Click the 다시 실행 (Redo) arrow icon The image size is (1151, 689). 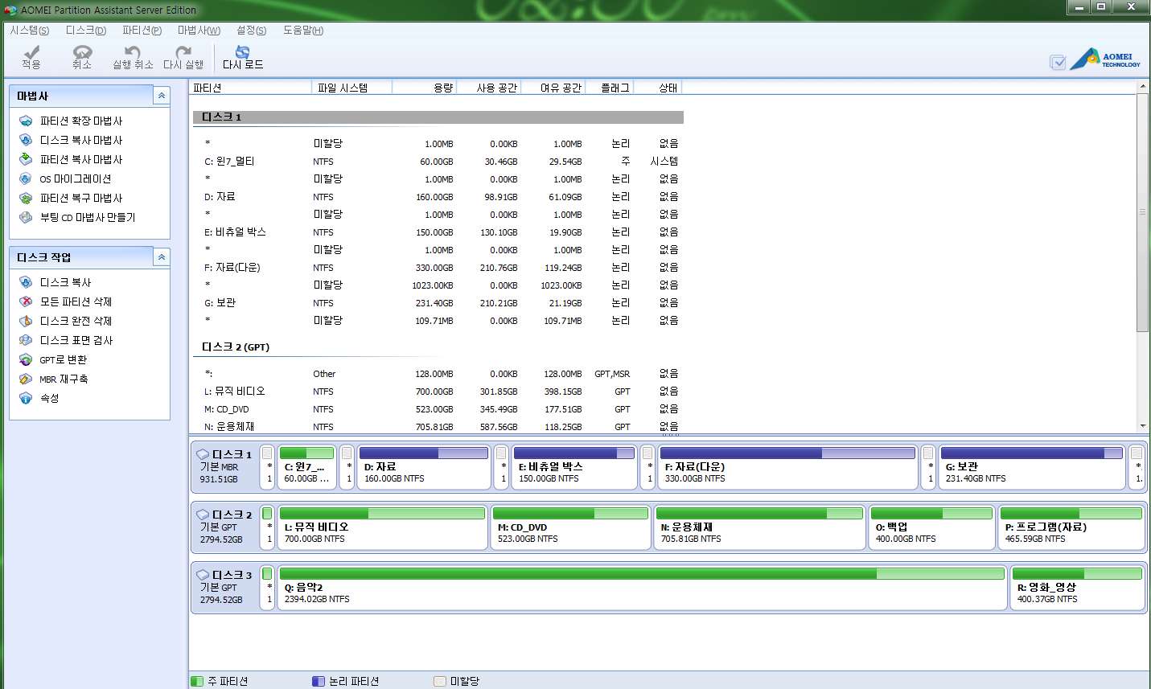pos(183,51)
